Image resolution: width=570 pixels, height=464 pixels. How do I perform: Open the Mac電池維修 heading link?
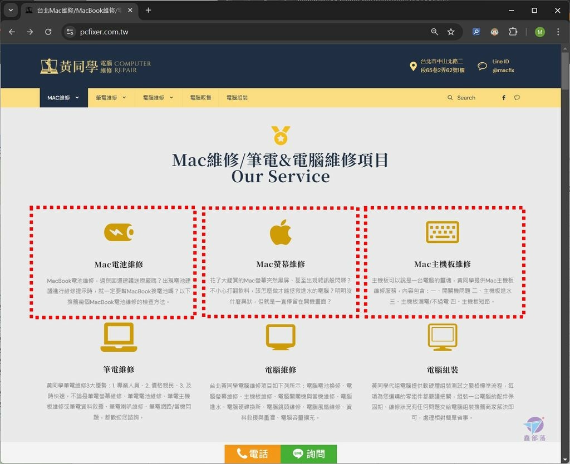119,265
